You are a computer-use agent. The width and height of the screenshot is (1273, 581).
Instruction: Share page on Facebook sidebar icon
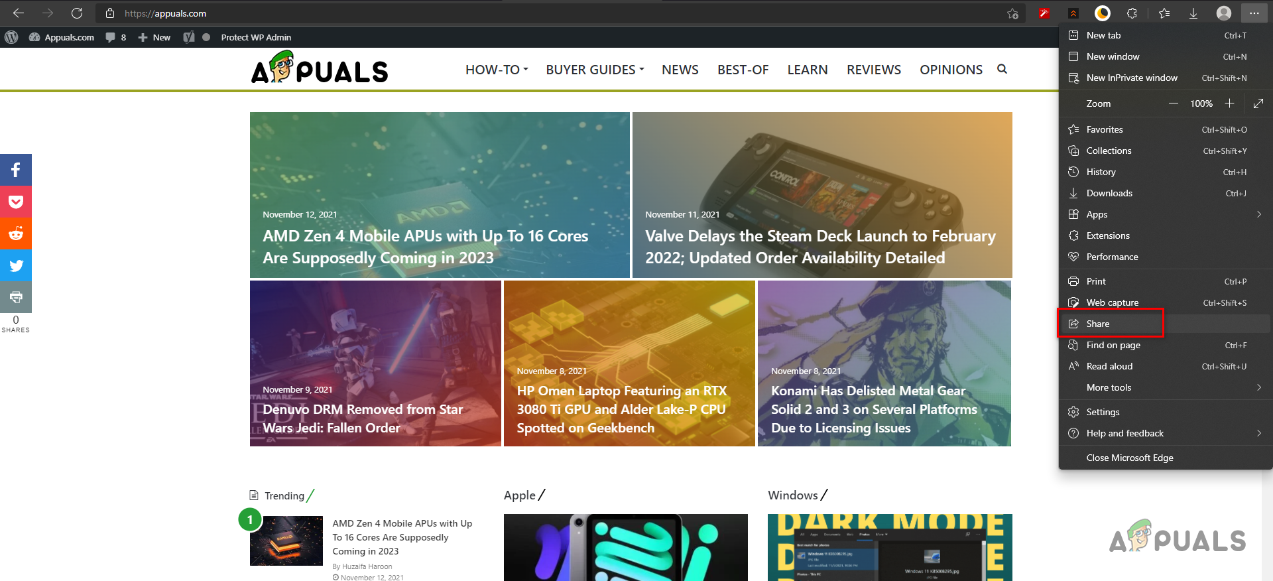[x=16, y=170]
